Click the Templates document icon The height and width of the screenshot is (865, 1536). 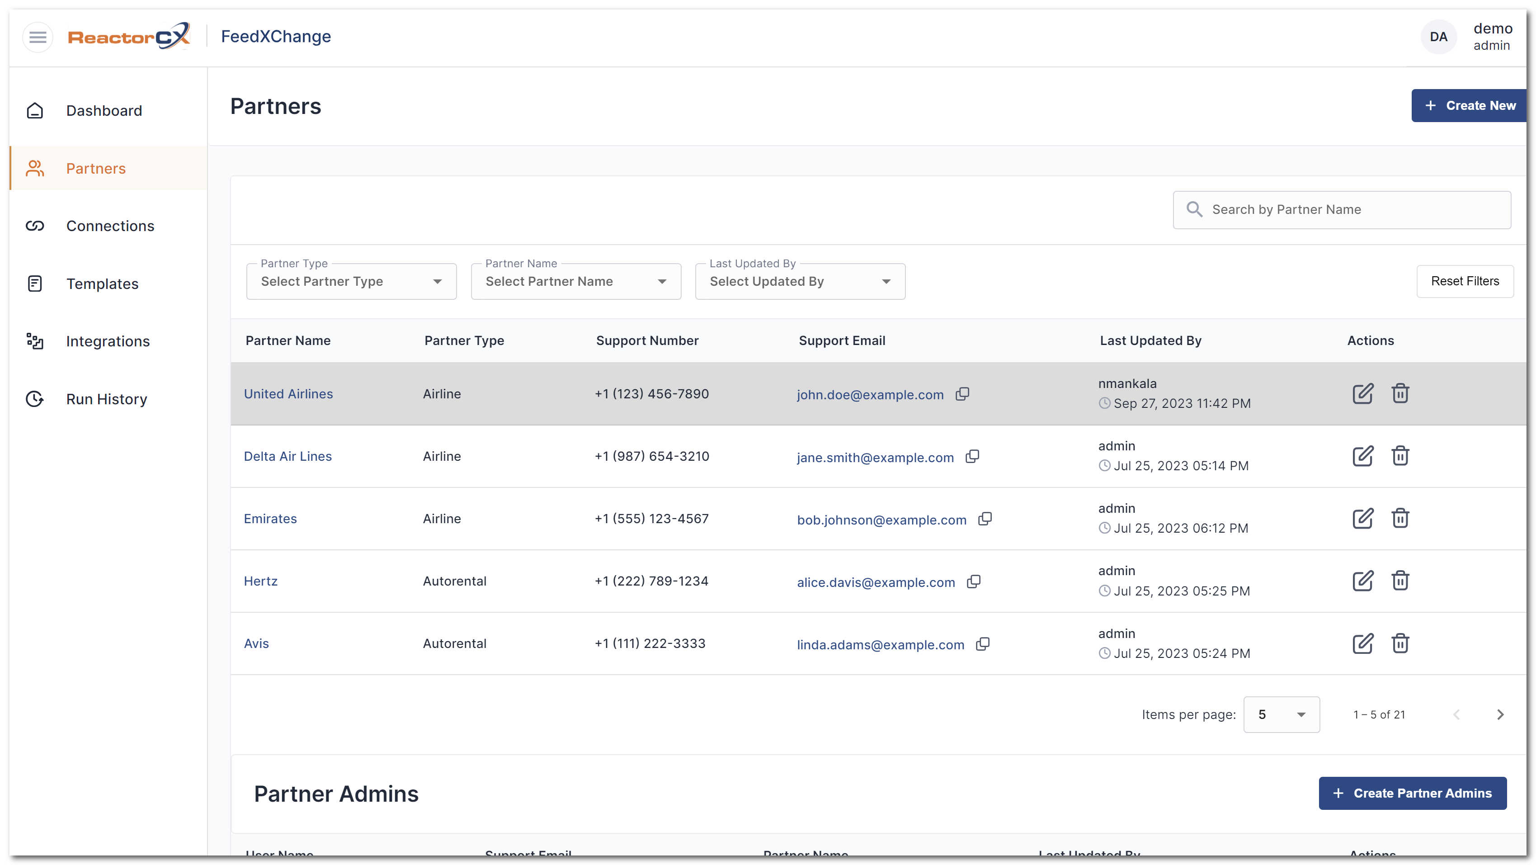pyautogui.click(x=35, y=284)
